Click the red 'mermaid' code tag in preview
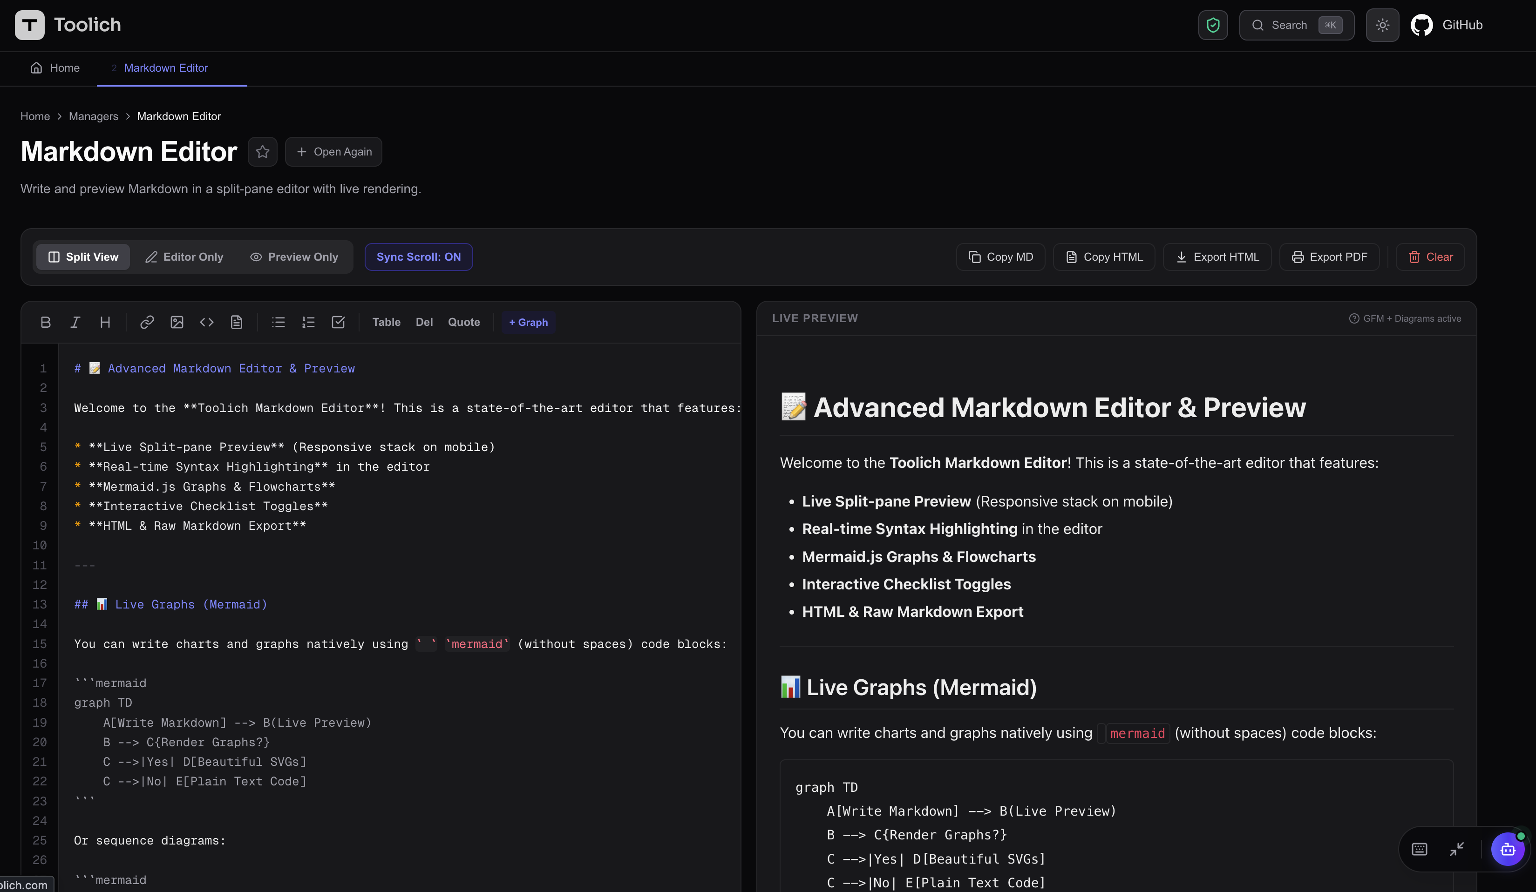 coord(1137,733)
